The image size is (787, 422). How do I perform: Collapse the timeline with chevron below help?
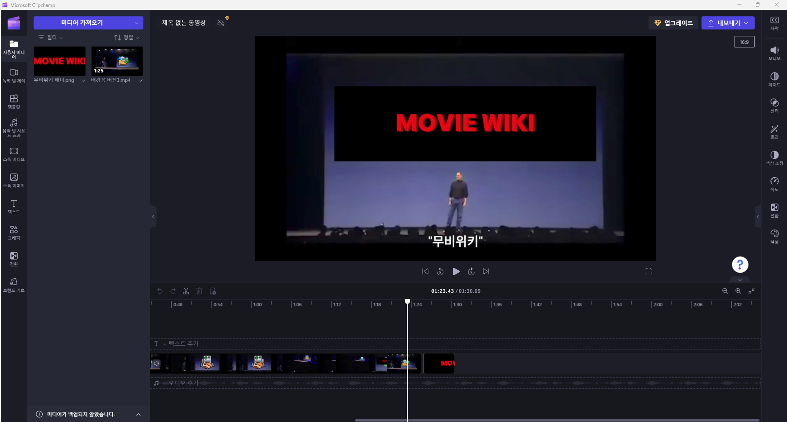click(x=740, y=280)
